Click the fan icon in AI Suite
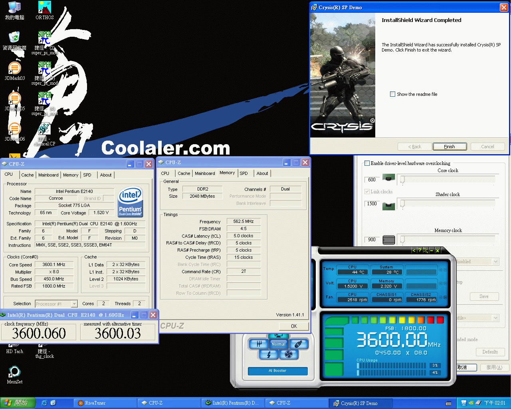 (x=289, y=354)
